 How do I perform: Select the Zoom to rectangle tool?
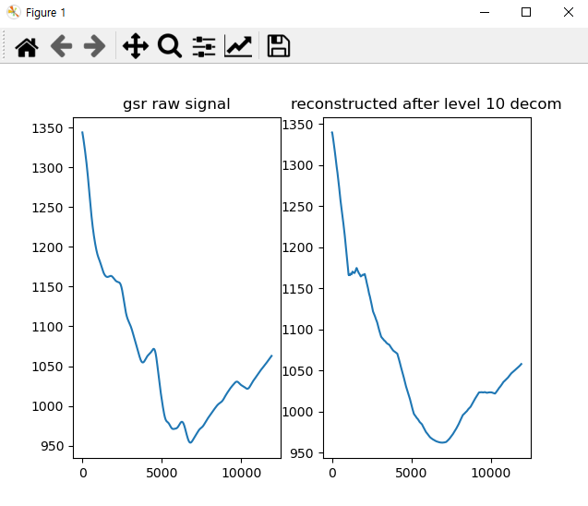[170, 46]
